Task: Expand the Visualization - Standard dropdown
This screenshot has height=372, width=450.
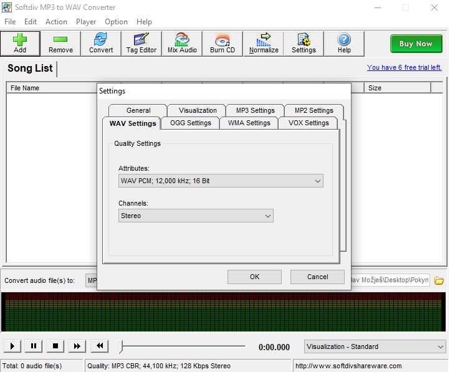Action: click(x=375, y=346)
